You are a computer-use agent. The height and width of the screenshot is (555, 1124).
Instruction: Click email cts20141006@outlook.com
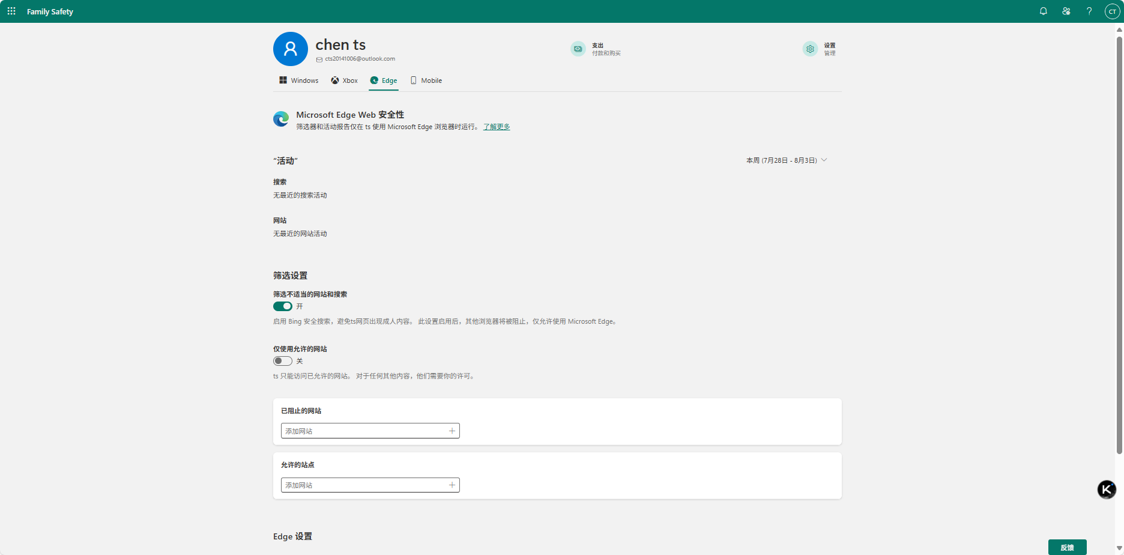(360, 59)
